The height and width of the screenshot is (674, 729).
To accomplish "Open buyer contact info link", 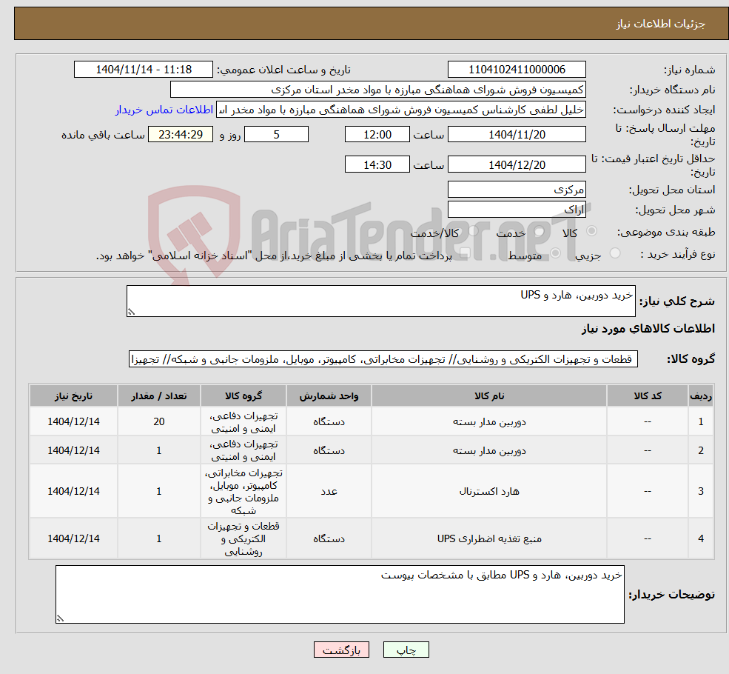I will pyautogui.click(x=164, y=110).
